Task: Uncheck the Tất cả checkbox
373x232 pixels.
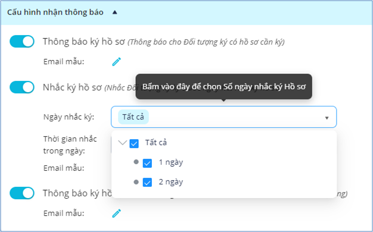Action: coord(134,143)
